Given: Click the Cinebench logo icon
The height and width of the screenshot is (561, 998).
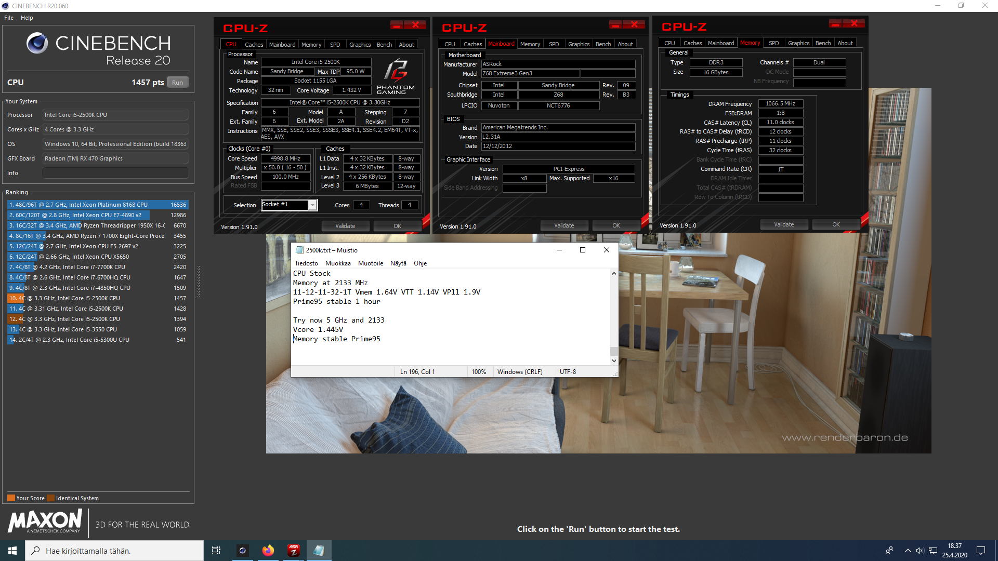Looking at the screenshot, I should (37, 43).
